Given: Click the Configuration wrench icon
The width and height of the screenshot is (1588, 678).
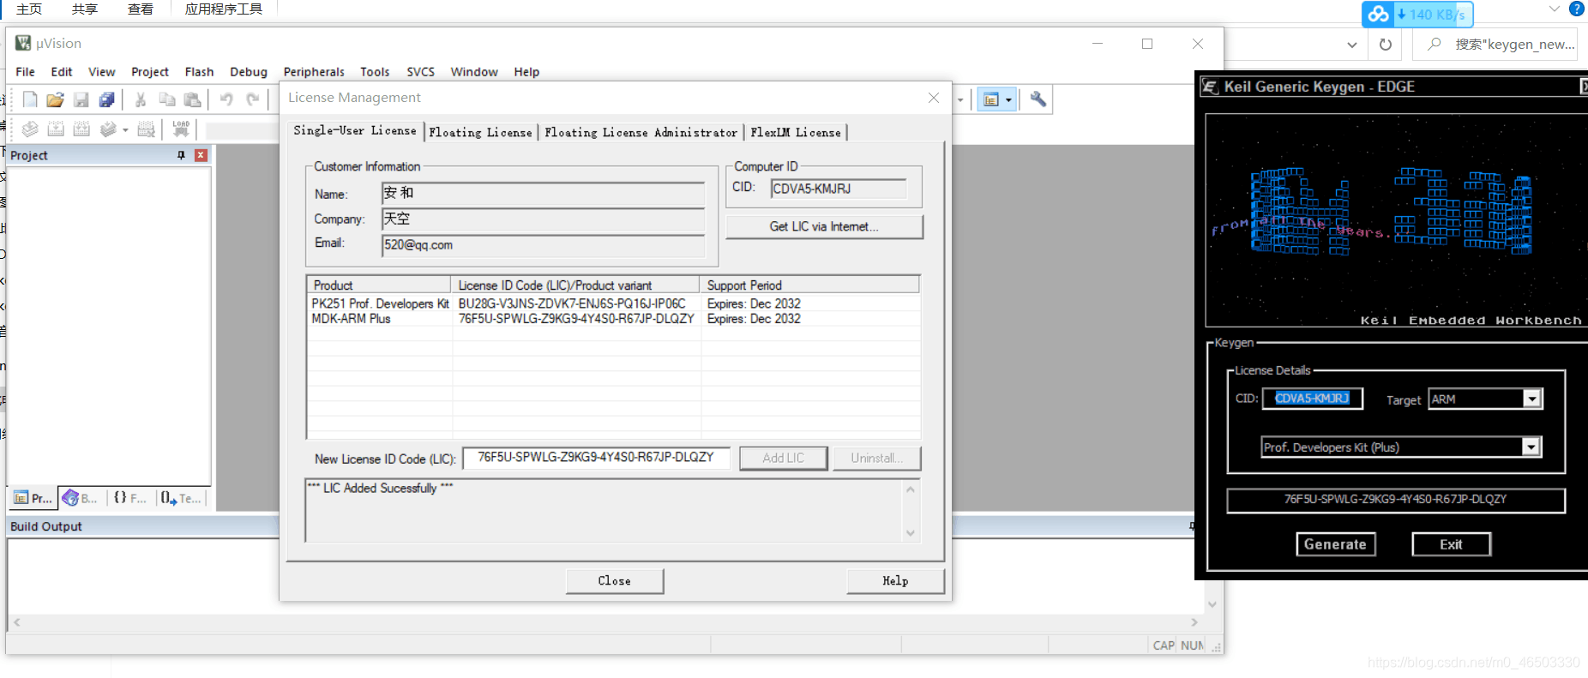Looking at the screenshot, I should point(1038,100).
